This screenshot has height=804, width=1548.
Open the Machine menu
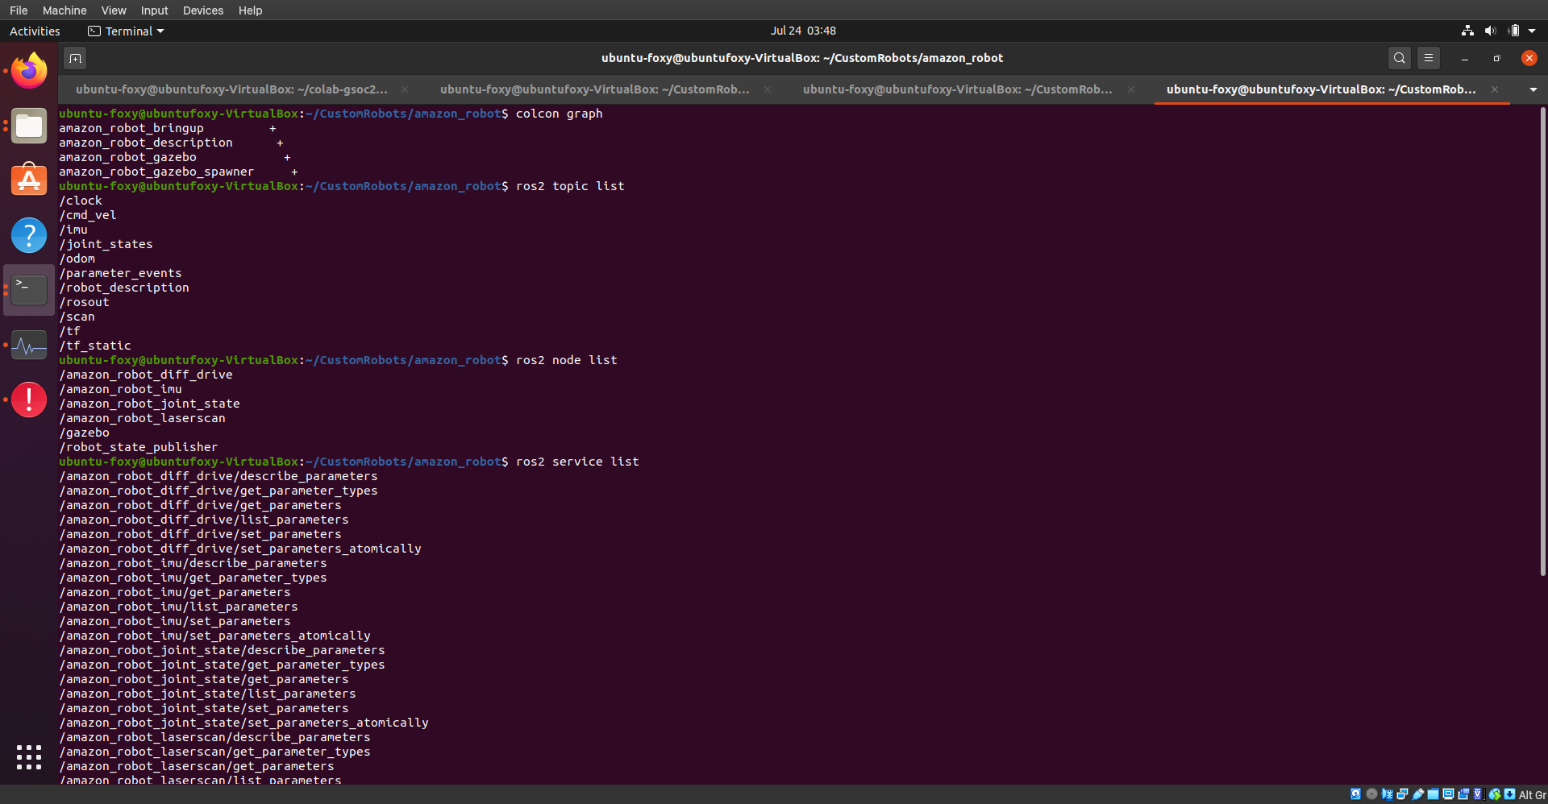[64, 10]
